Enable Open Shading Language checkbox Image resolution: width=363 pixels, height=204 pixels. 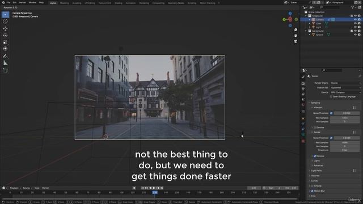(331, 97)
